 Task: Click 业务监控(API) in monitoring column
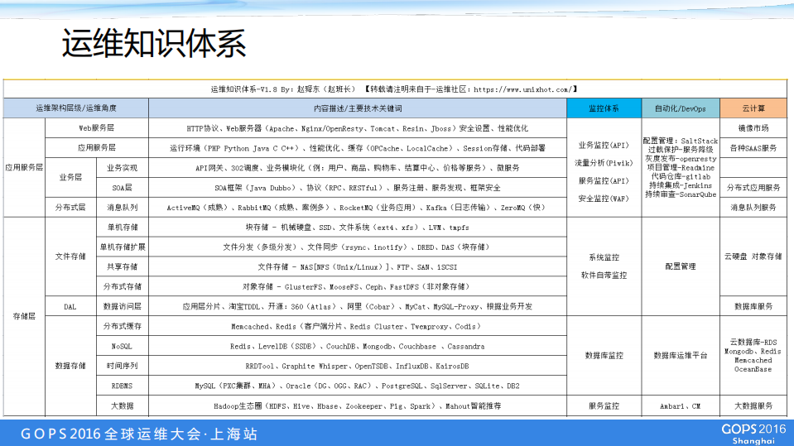604,146
